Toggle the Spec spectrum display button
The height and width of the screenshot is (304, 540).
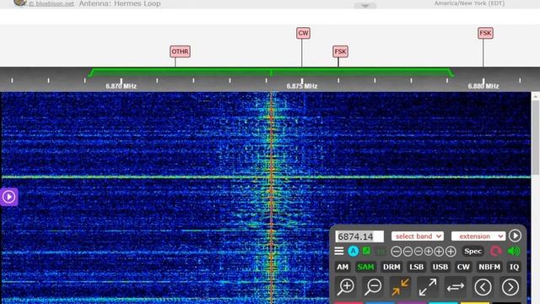pyautogui.click(x=472, y=252)
